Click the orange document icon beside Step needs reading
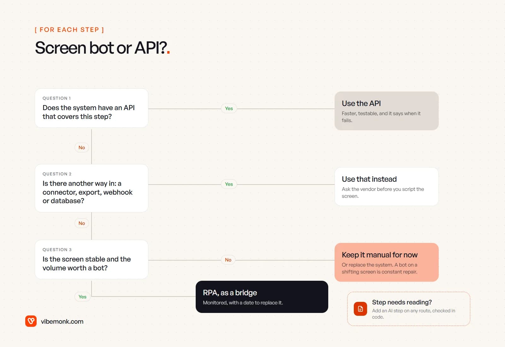 click(x=360, y=309)
